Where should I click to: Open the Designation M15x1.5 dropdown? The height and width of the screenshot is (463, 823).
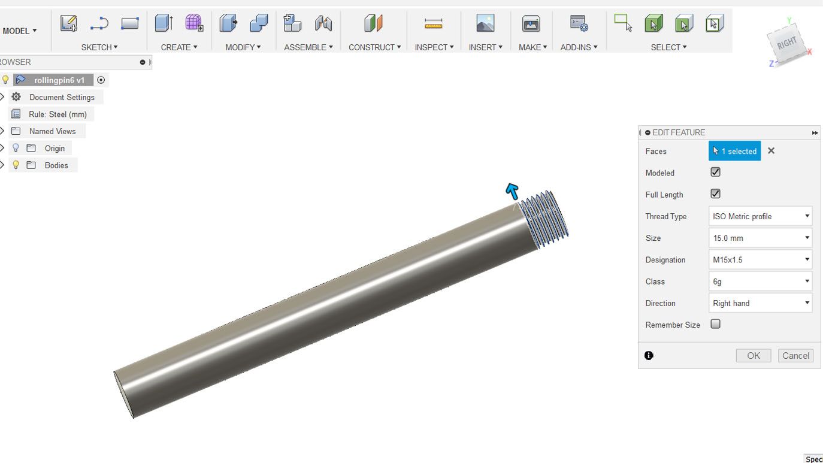pyautogui.click(x=760, y=259)
